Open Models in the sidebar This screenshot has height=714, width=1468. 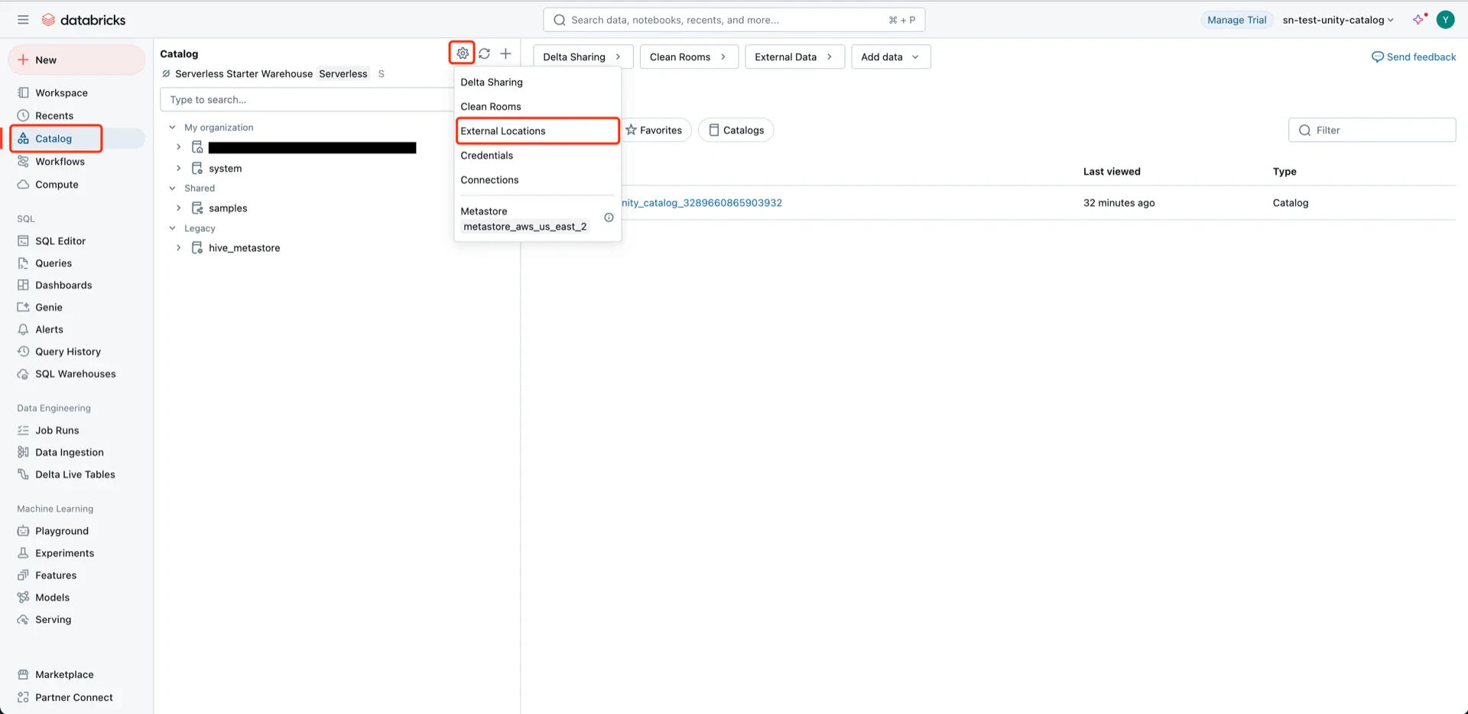pyautogui.click(x=52, y=598)
